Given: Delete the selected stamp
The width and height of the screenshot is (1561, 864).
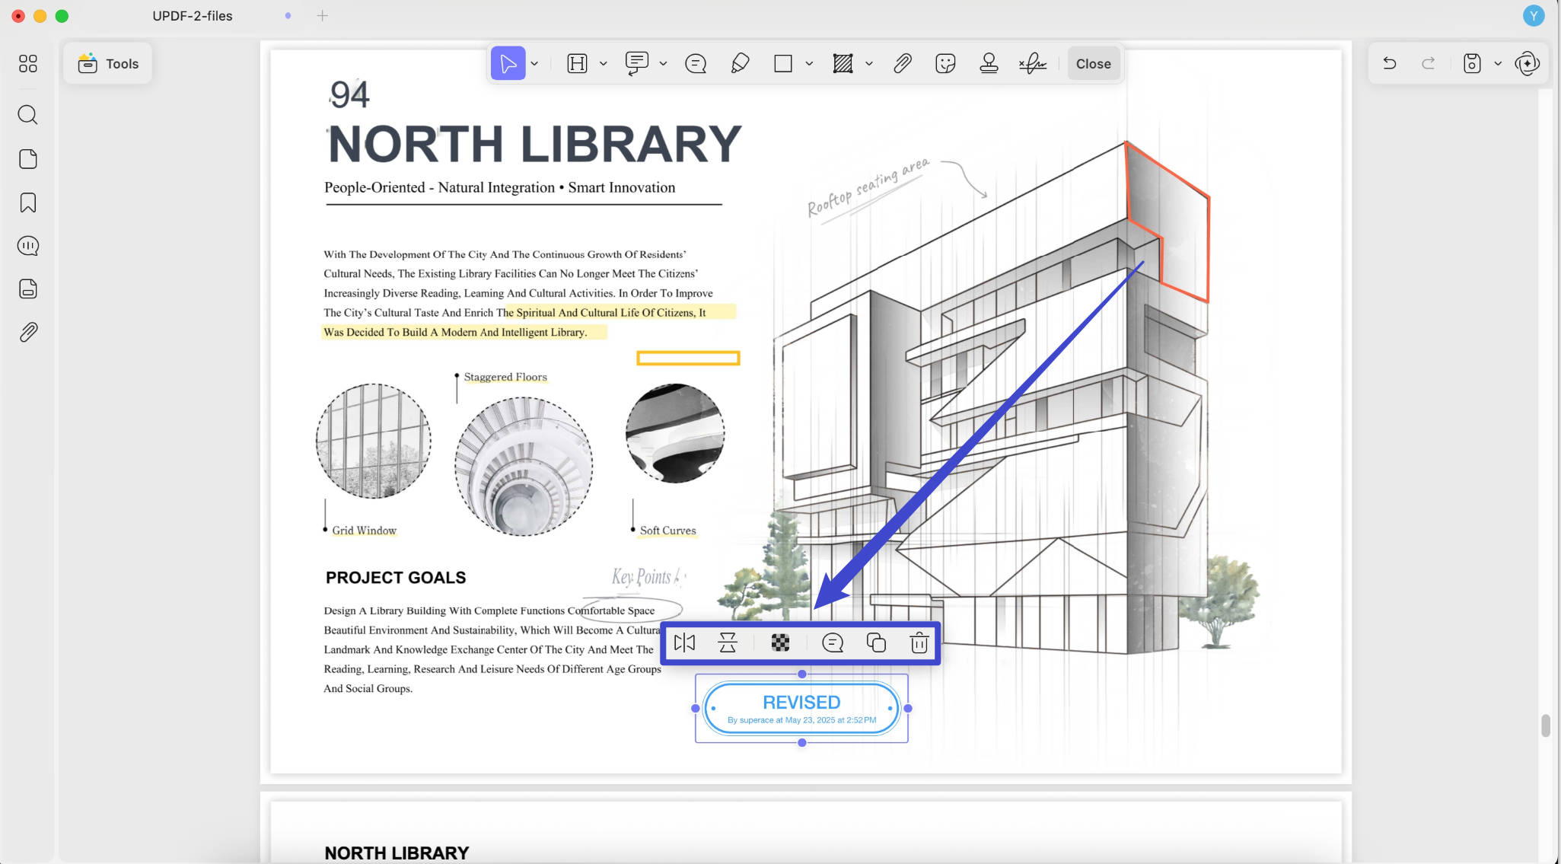Looking at the screenshot, I should pos(919,643).
